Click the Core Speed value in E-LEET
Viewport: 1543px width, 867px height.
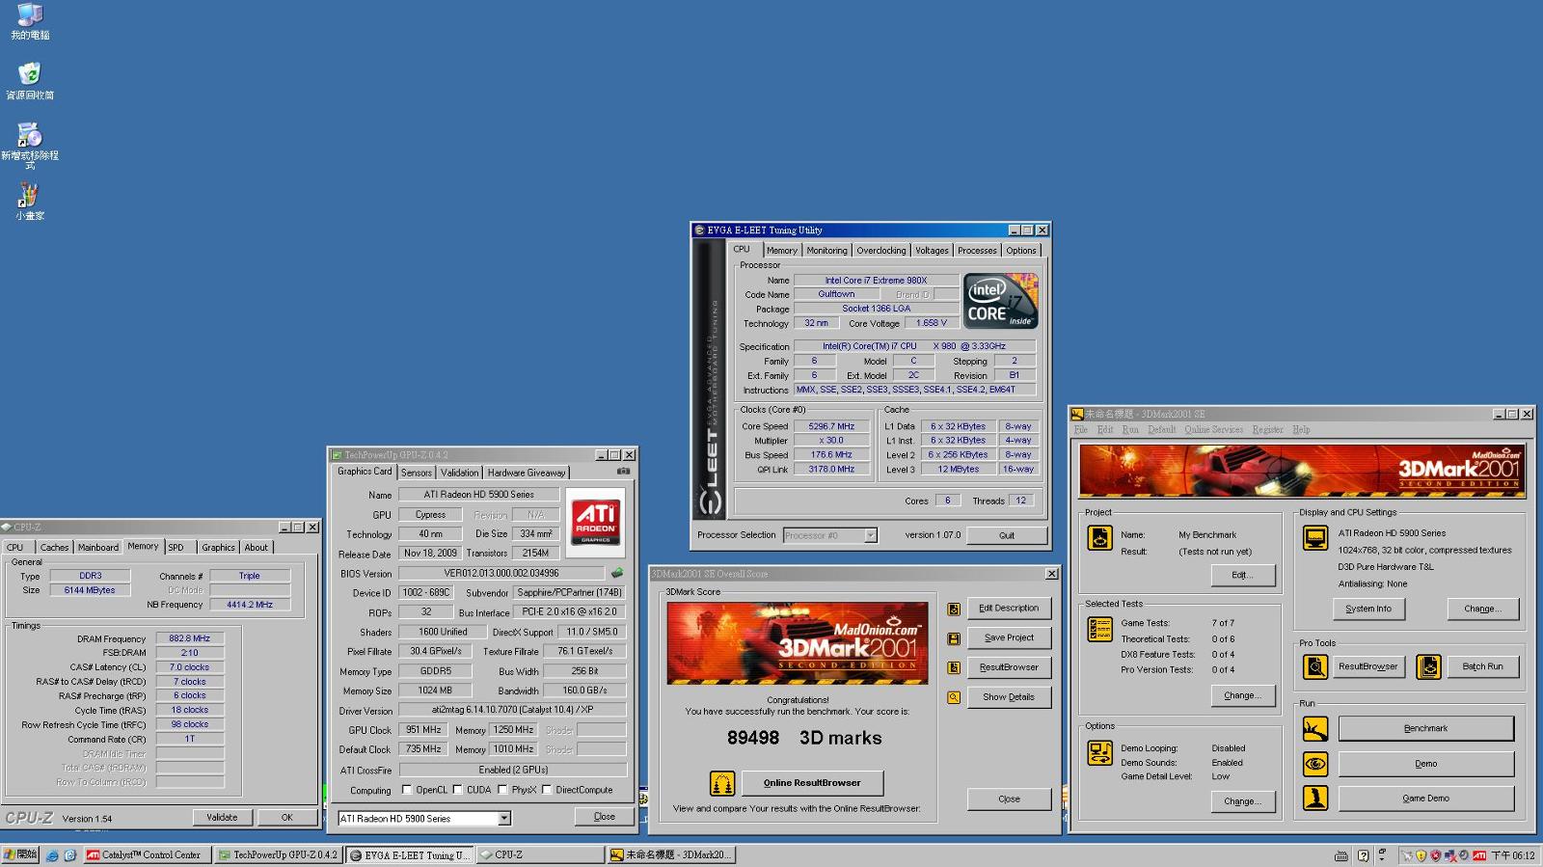(831, 426)
